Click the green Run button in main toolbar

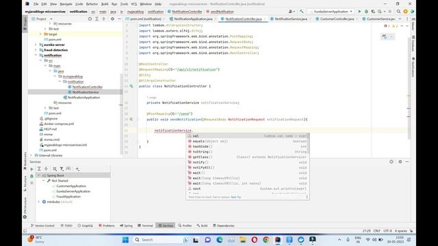(359, 12)
